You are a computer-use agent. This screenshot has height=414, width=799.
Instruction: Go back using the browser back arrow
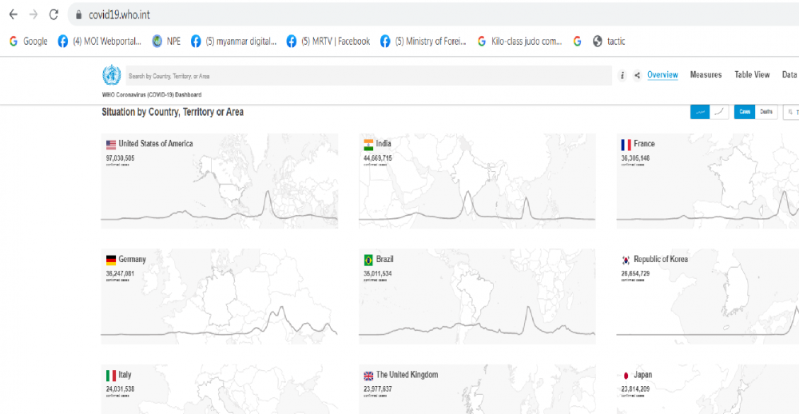pyautogui.click(x=13, y=14)
